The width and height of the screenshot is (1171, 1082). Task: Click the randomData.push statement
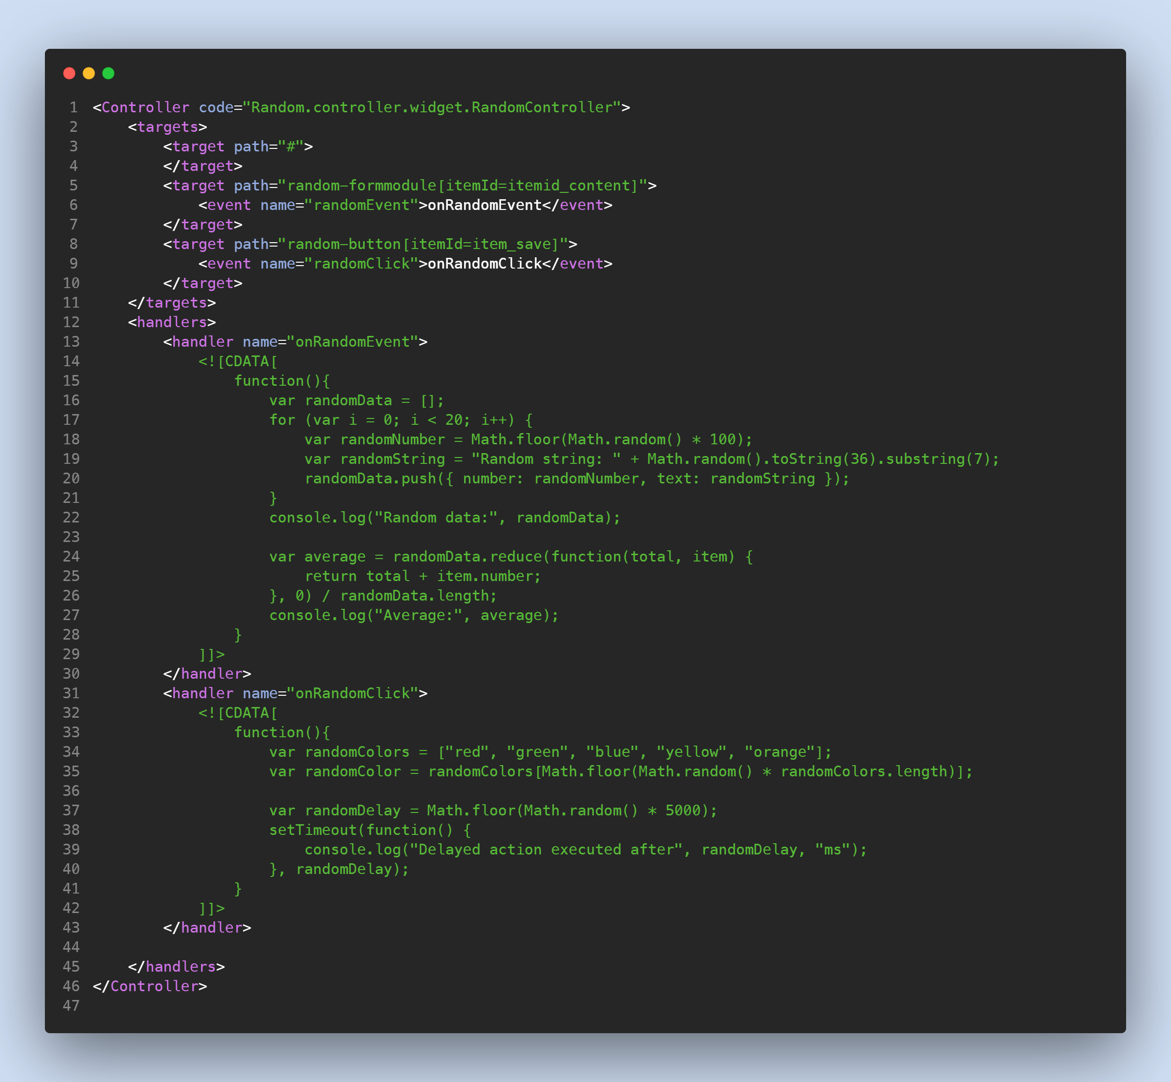[577, 479]
